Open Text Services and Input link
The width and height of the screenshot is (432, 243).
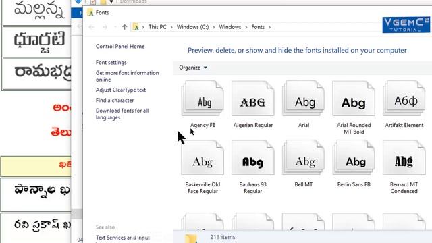point(123,238)
